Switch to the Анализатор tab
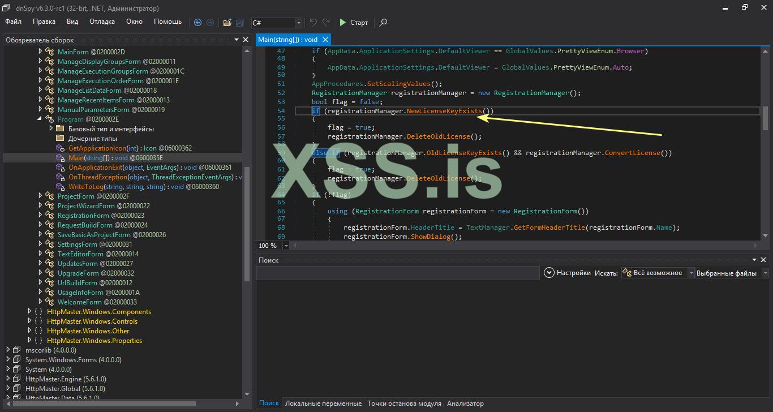The image size is (773, 412). (465, 404)
